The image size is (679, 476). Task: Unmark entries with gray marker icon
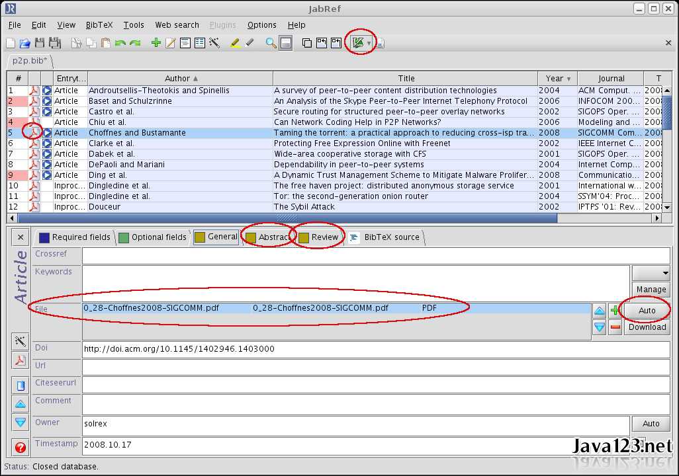(250, 43)
